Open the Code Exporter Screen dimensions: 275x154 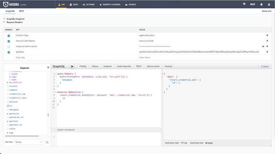point(124,66)
